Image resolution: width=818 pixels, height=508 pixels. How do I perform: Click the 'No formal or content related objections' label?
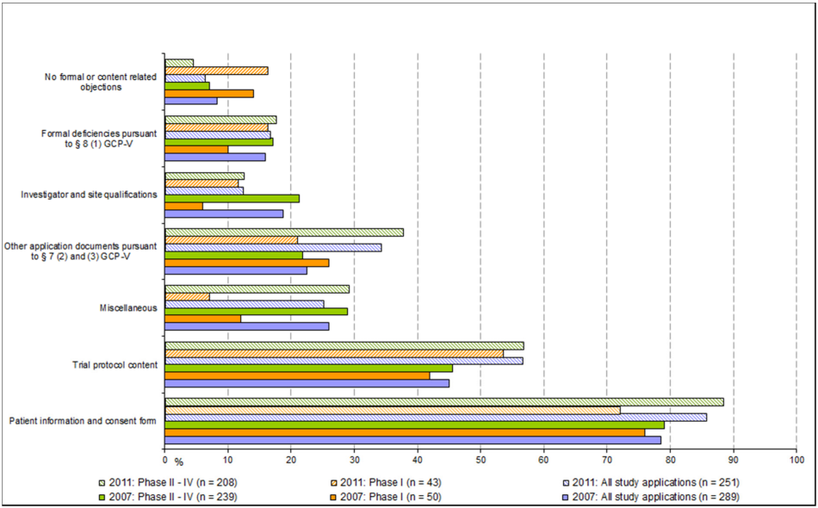(x=101, y=82)
